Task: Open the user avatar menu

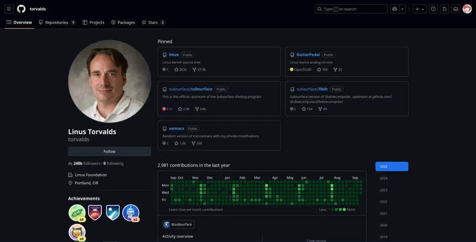Action: point(467,9)
